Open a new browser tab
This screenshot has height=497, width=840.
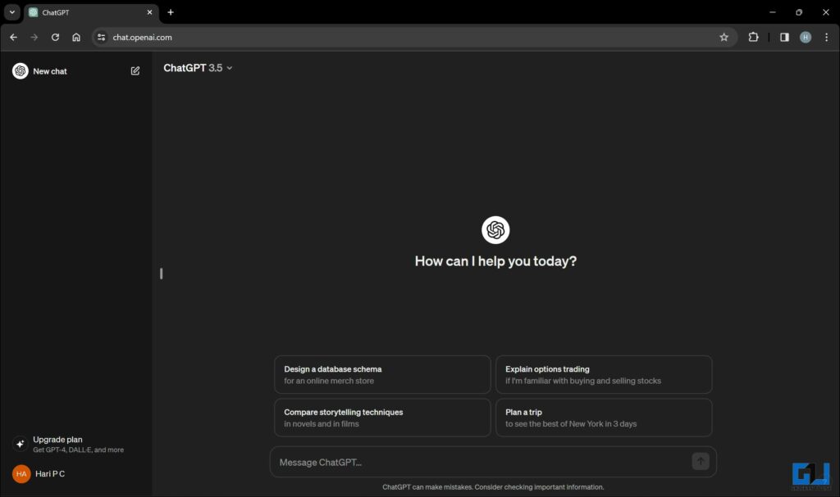click(171, 12)
